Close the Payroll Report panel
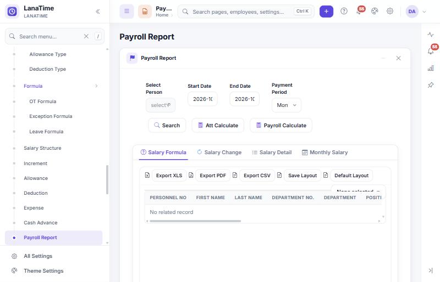 pyautogui.click(x=398, y=58)
